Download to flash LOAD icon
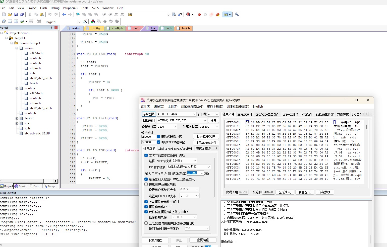Viewport: 387px width, 247px height. (39, 22)
